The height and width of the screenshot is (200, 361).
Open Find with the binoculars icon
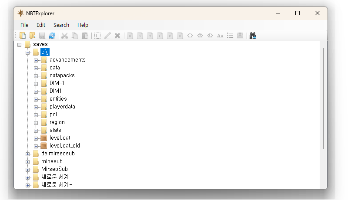pyautogui.click(x=253, y=36)
